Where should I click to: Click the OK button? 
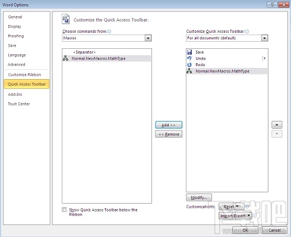pyautogui.click(x=245, y=230)
